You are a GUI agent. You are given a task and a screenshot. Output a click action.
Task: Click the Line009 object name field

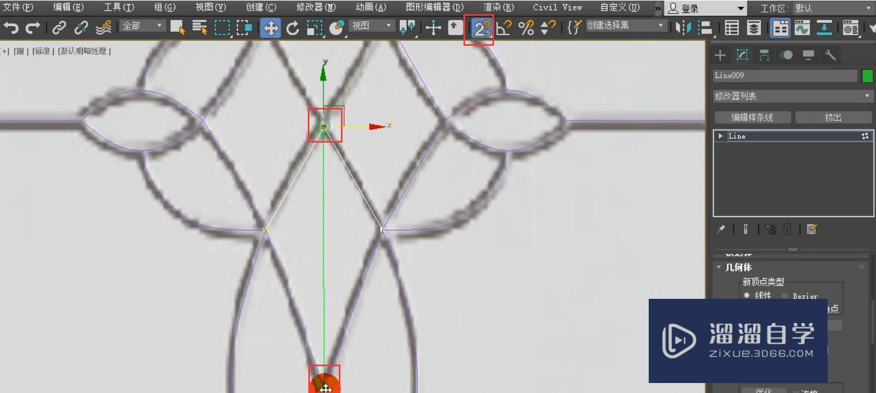(785, 76)
